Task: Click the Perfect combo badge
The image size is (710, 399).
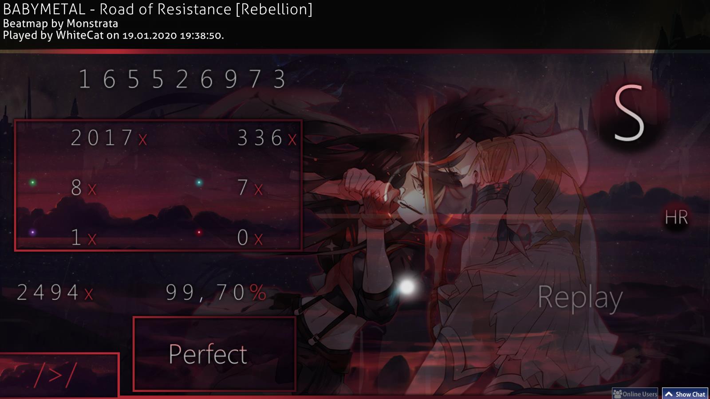Action: point(214,354)
